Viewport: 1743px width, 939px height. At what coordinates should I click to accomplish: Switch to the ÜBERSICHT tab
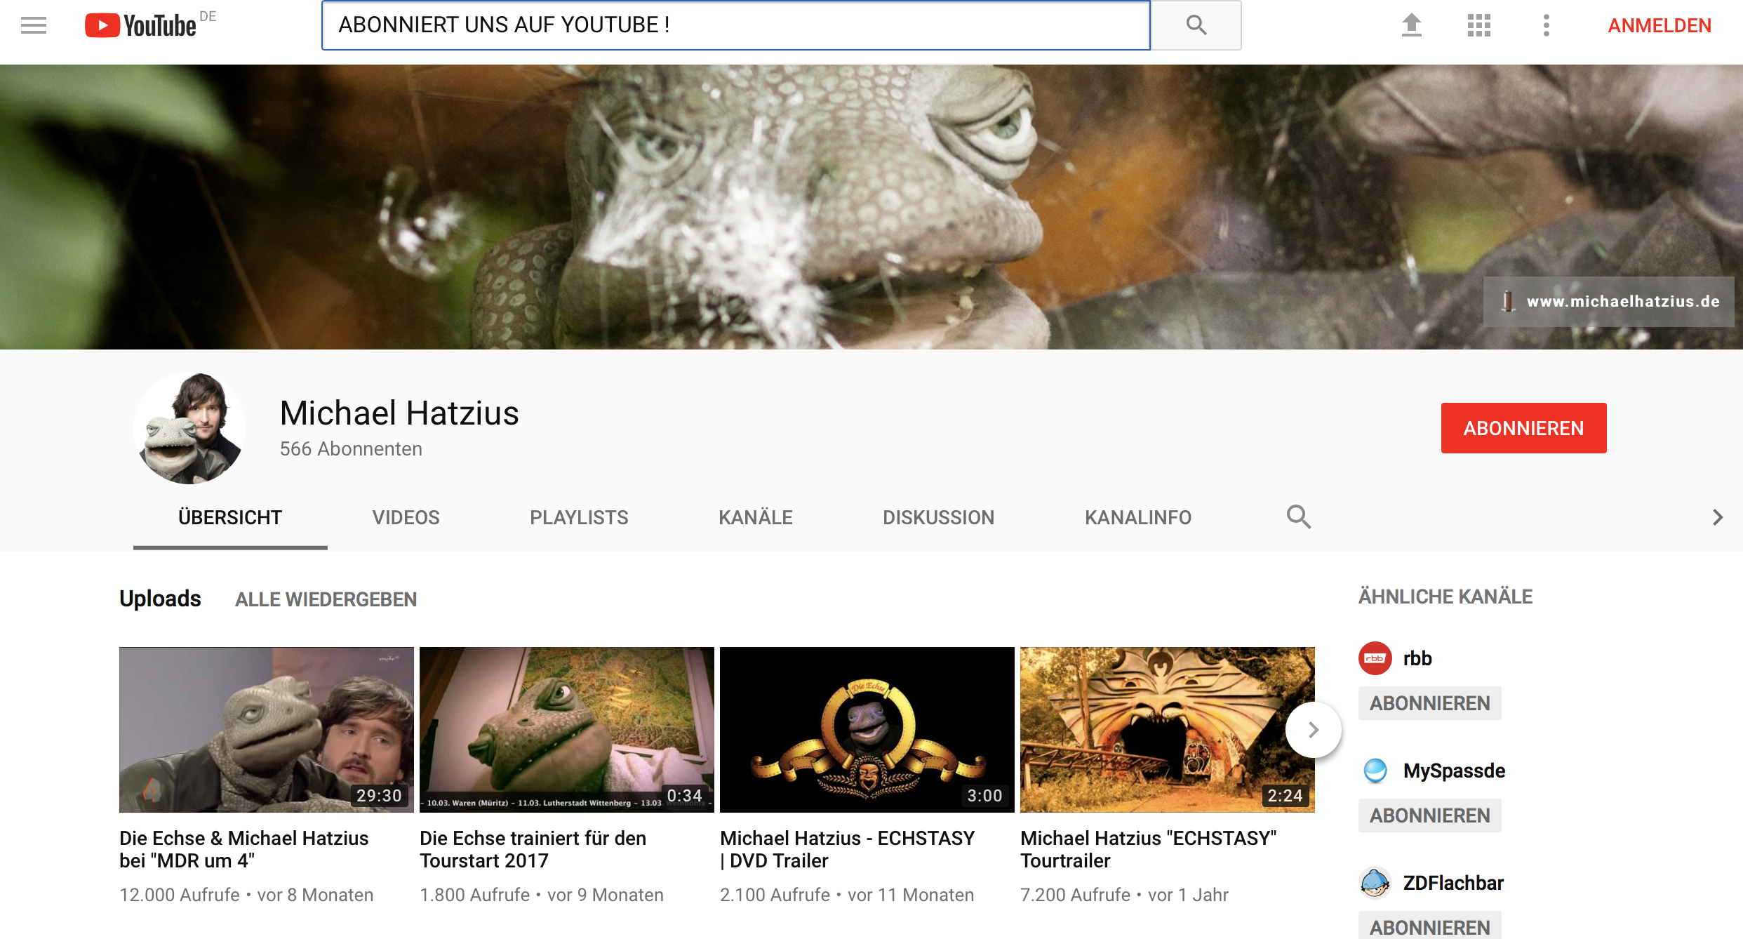(230, 517)
